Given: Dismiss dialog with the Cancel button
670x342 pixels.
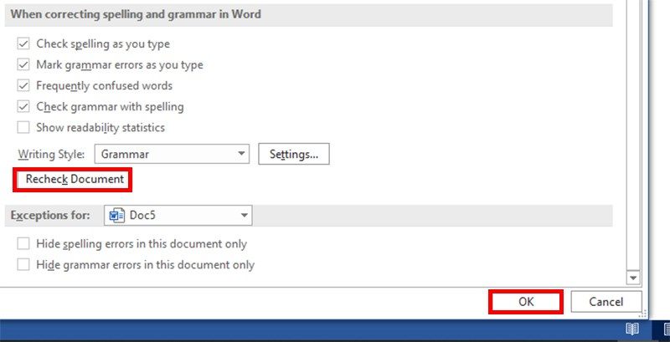Looking at the screenshot, I should point(606,302).
